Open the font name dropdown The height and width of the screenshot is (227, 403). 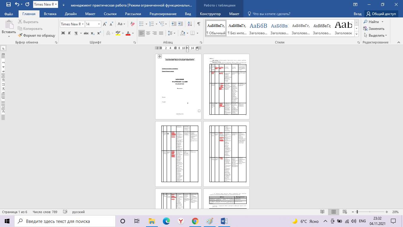pos(83,24)
